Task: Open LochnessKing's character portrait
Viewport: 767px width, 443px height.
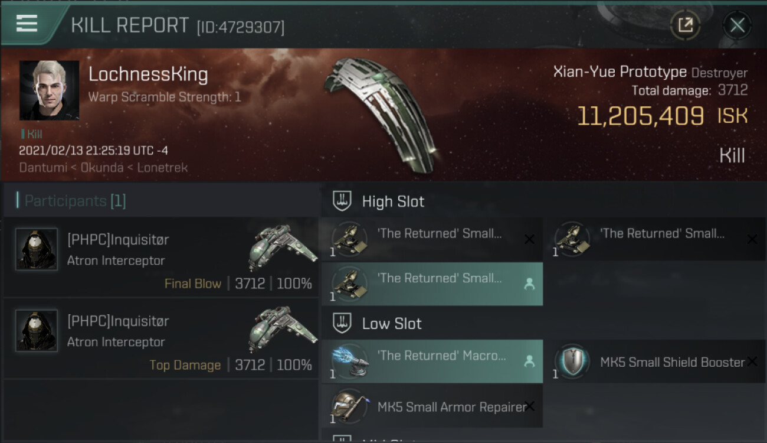Action: coord(49,90)
